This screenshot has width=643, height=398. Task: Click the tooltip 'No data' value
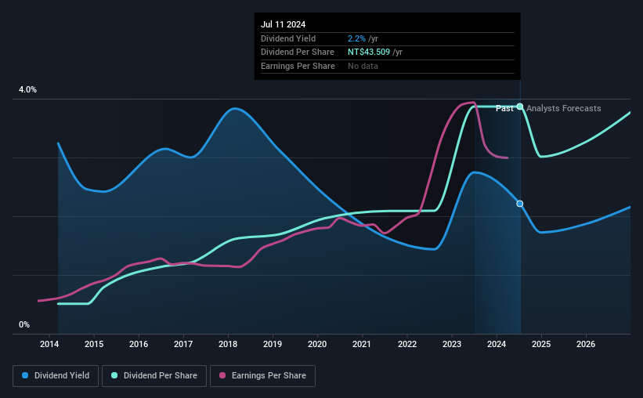point(363,66)
